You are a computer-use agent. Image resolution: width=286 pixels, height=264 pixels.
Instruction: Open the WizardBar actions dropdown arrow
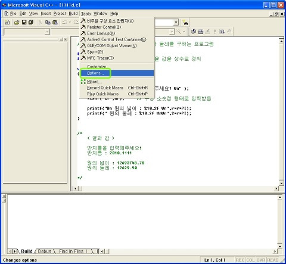[184, 32]
